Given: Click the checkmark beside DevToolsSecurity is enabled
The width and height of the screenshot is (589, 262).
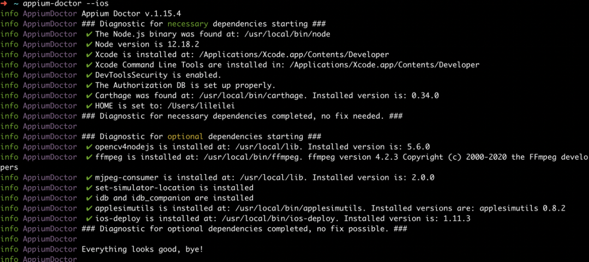Looking at the screenshot, I should (89, 75).
